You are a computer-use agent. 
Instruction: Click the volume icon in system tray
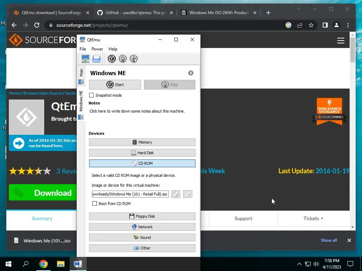pyautogui.click(x=316, y=264)
